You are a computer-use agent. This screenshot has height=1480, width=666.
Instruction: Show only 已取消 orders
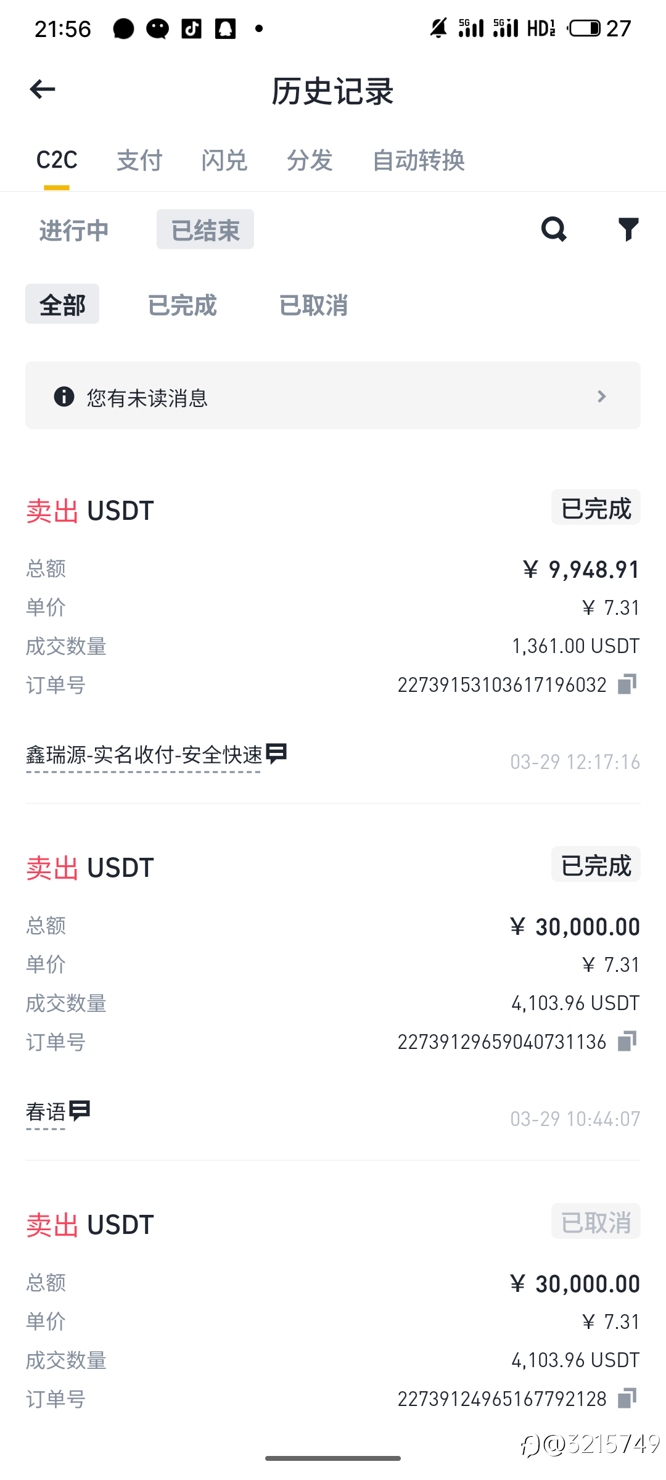click(313, 305)
